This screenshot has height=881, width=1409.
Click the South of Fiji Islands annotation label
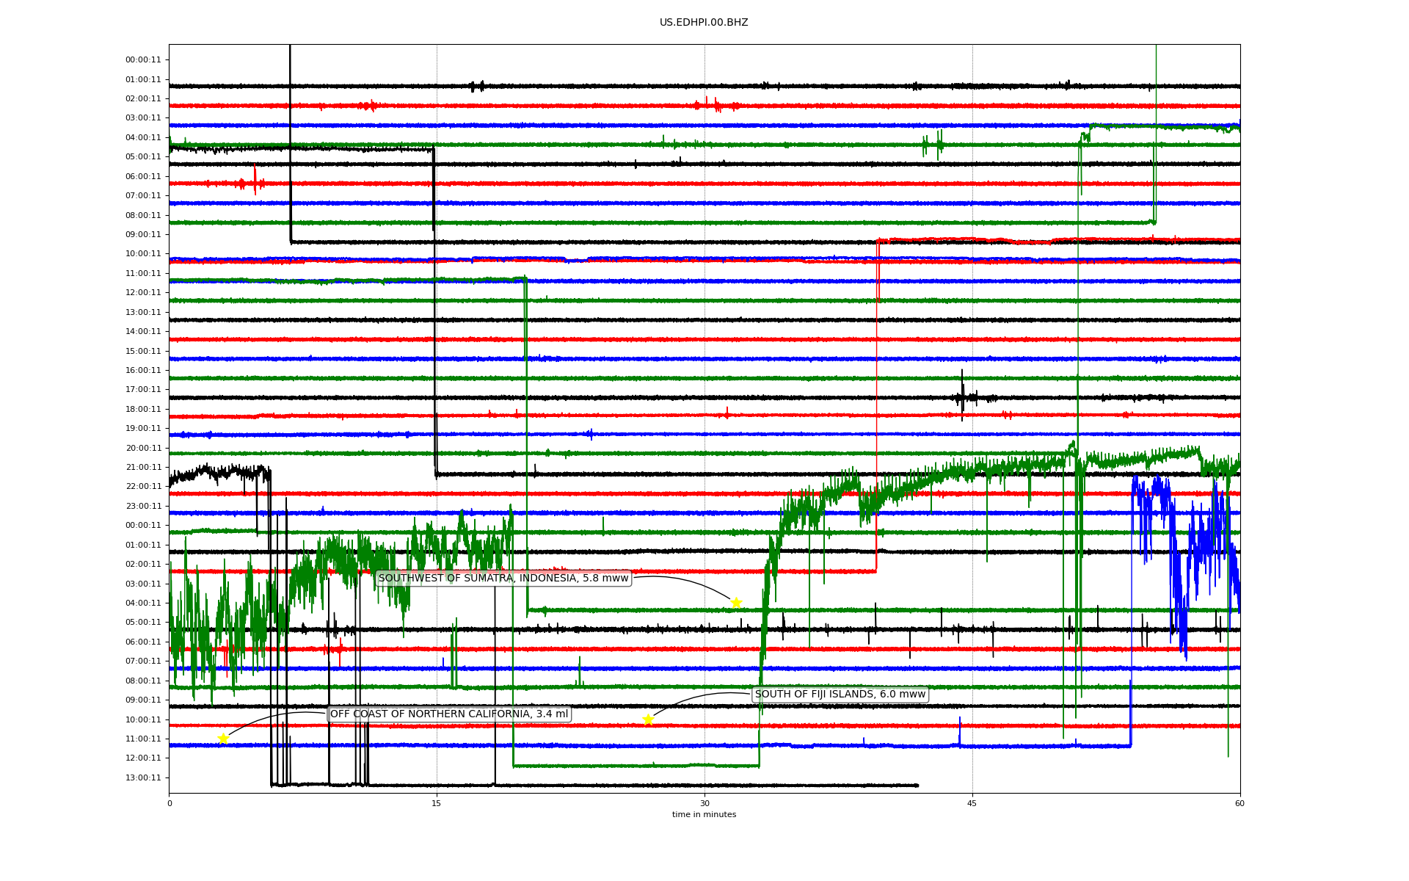pos(840,695)
